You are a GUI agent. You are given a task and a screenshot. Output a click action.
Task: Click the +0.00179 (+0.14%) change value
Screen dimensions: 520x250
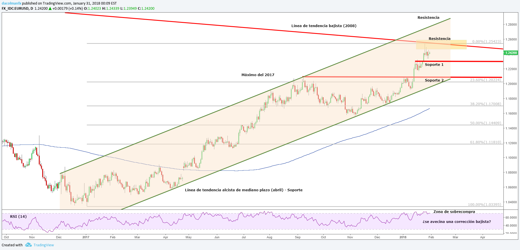click(x=68, y=9)
